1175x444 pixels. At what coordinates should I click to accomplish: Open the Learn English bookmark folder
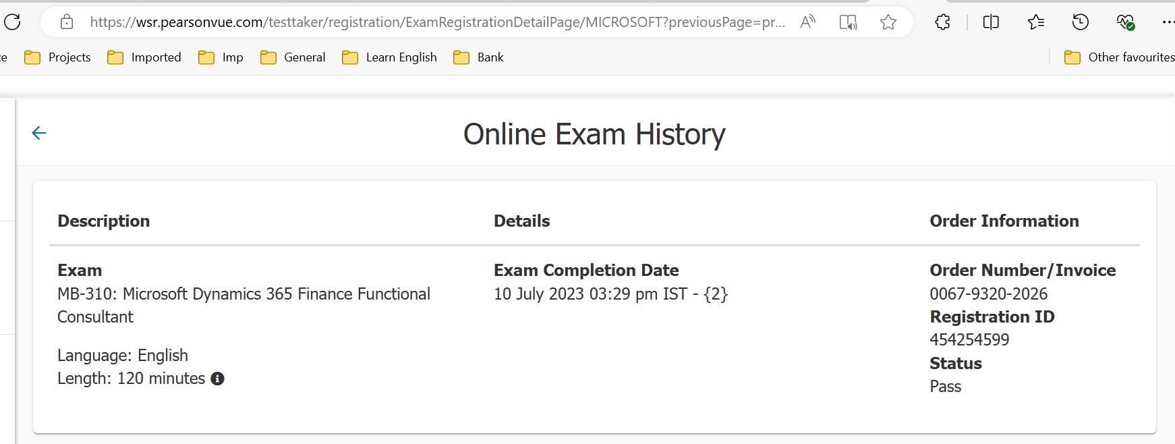coord(389,57)
